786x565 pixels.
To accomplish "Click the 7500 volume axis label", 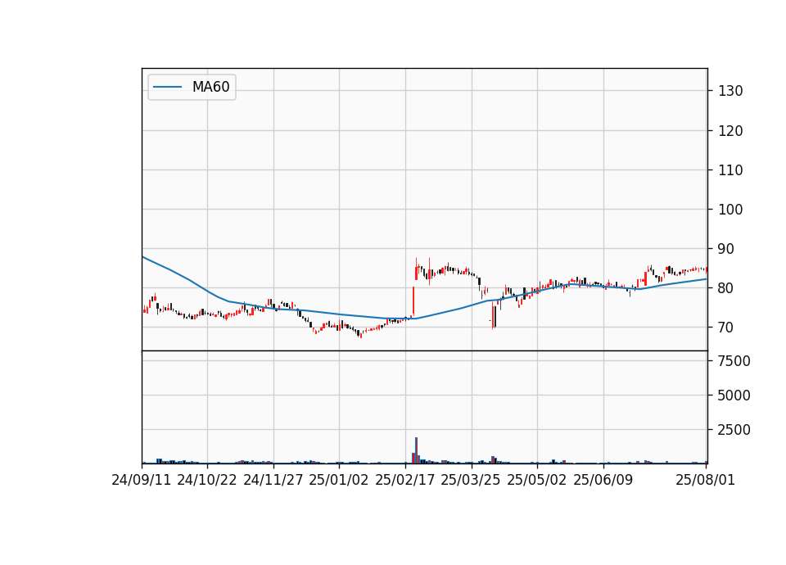I will pyautogui.click(x=734, y=361).
